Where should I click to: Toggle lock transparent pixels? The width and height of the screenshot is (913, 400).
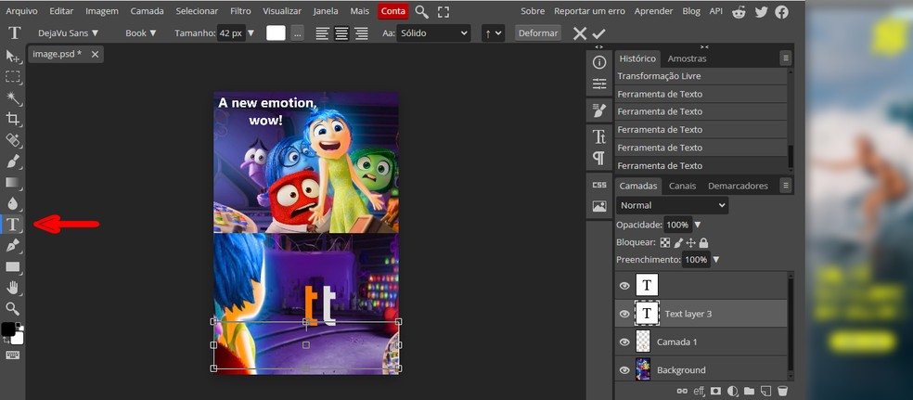click(x=665, y=243)
